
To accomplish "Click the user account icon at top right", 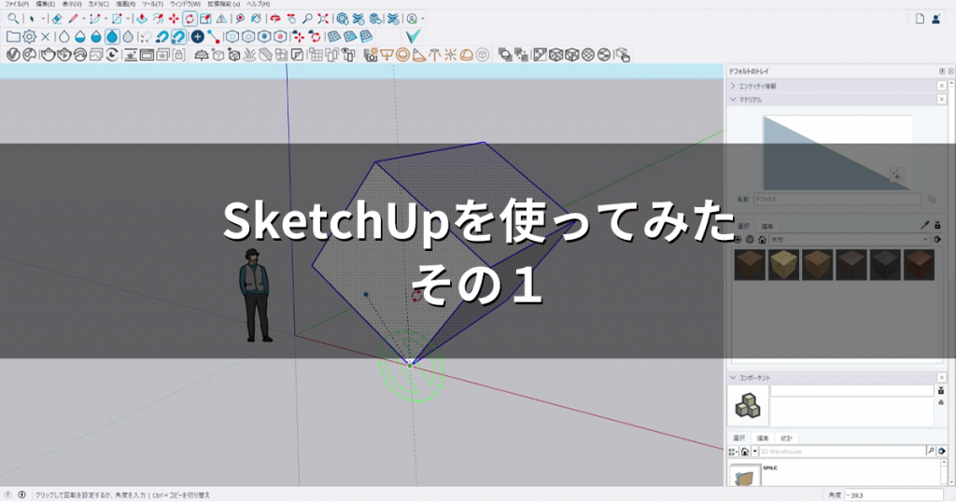I will pyautogui.click(x=936, y=19).
